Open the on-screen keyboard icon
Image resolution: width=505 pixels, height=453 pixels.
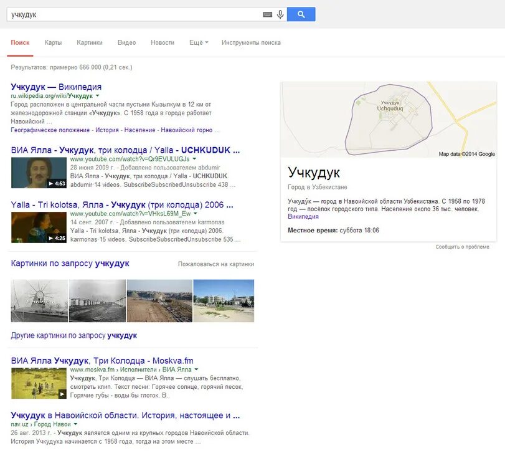coord(267,14)
